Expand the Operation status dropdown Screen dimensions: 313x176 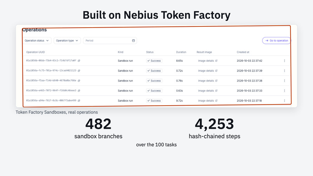pos(37,40)
